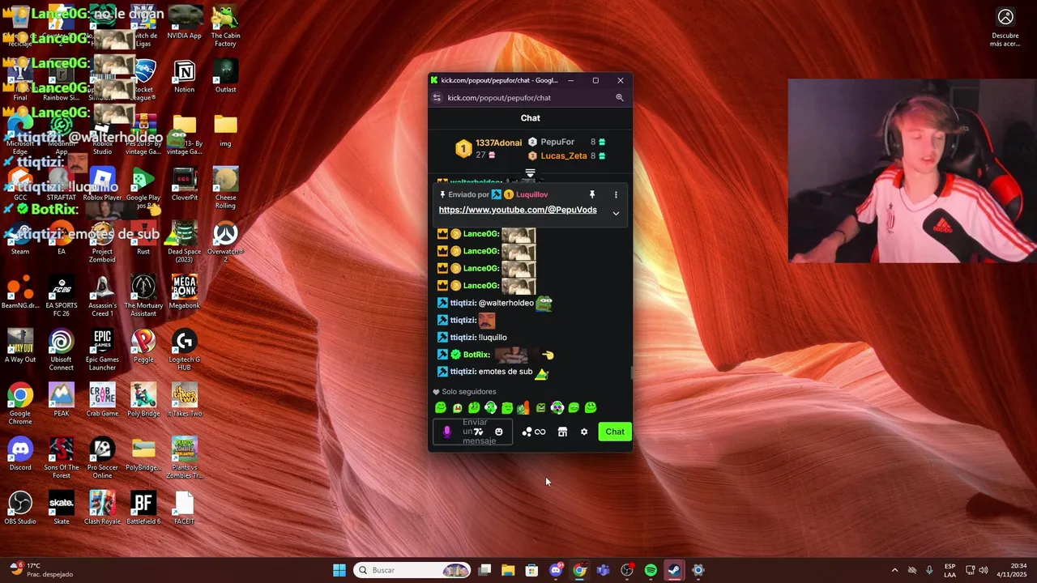Open Battlefield 6 desktop icon

coord(143,509)
